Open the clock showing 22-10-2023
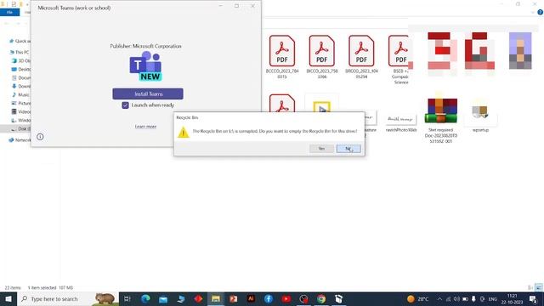Image resolution: width=544 pixels, height=306 pixels. pos(512,298)
